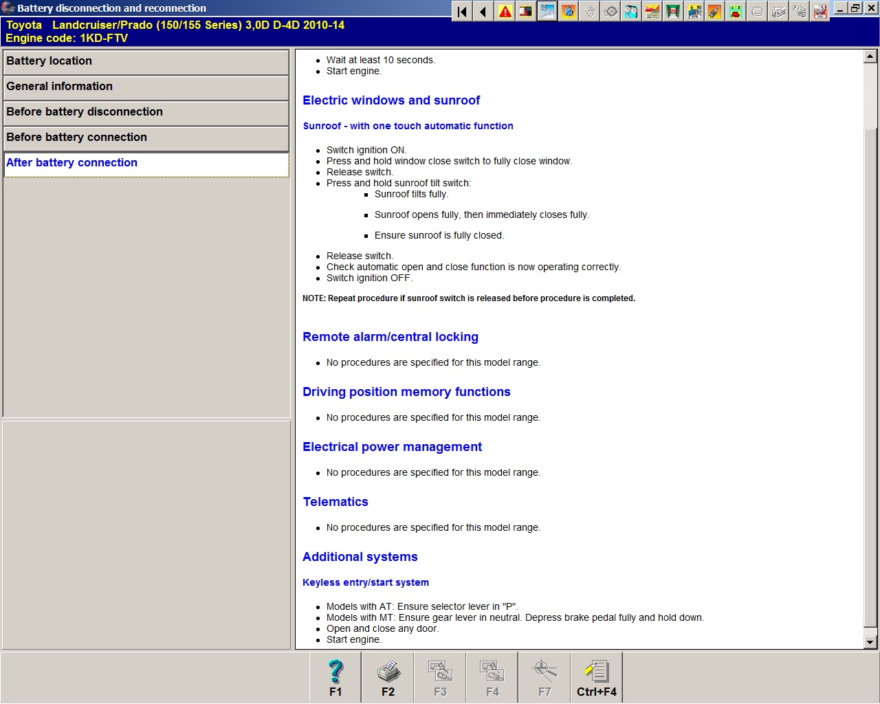The width and height of the screenshot is (880, 704).
Task: Print the page using the F2 printer
Action: [x=388, y=678]
